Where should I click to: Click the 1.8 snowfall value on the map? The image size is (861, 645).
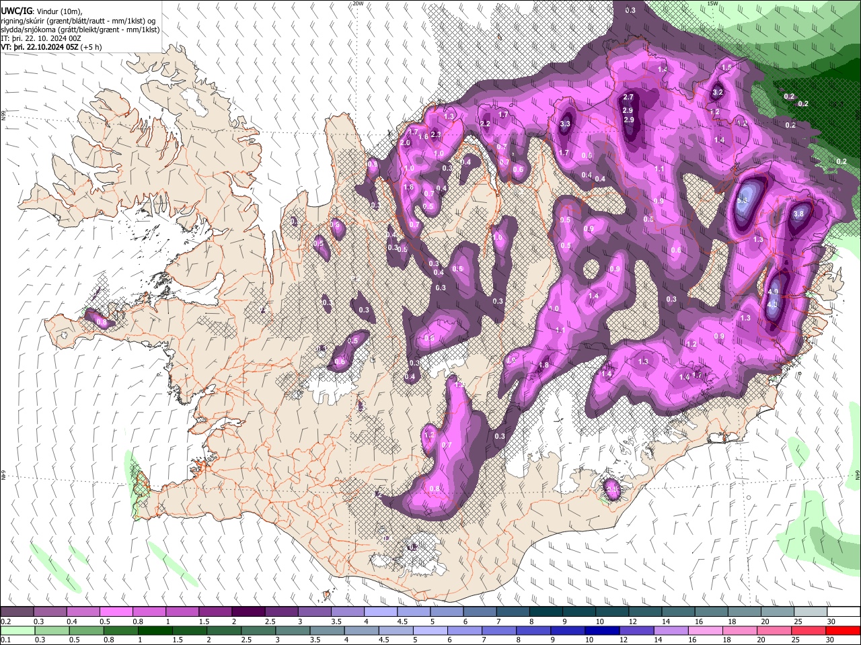point(544,365)
